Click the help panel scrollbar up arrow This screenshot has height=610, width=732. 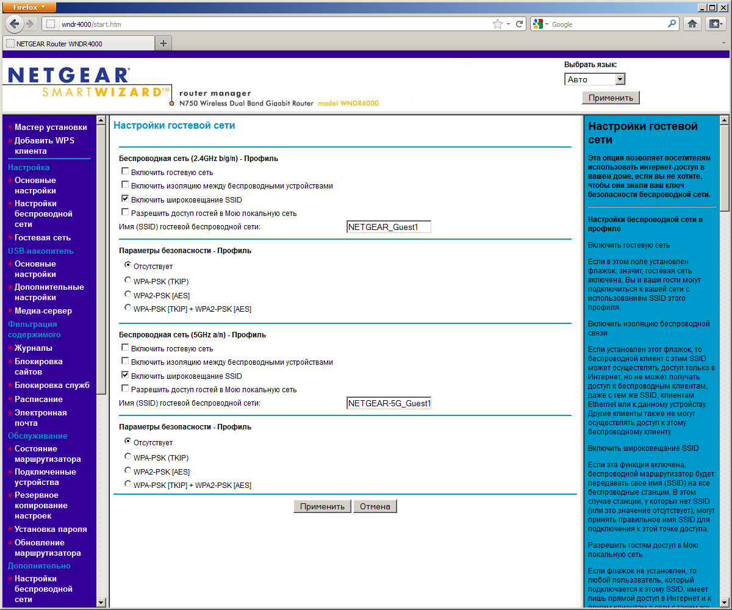(724, 120)
